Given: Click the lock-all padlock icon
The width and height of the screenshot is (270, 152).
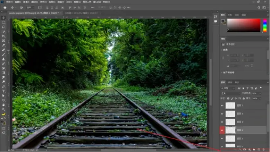Looking at the screenshot, I should (x=243, y=98).
